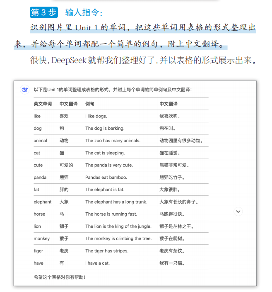This screenshot has height=292, width=272.
Task: Click 'The panda is very cute.' sentence
Action: 109,165
